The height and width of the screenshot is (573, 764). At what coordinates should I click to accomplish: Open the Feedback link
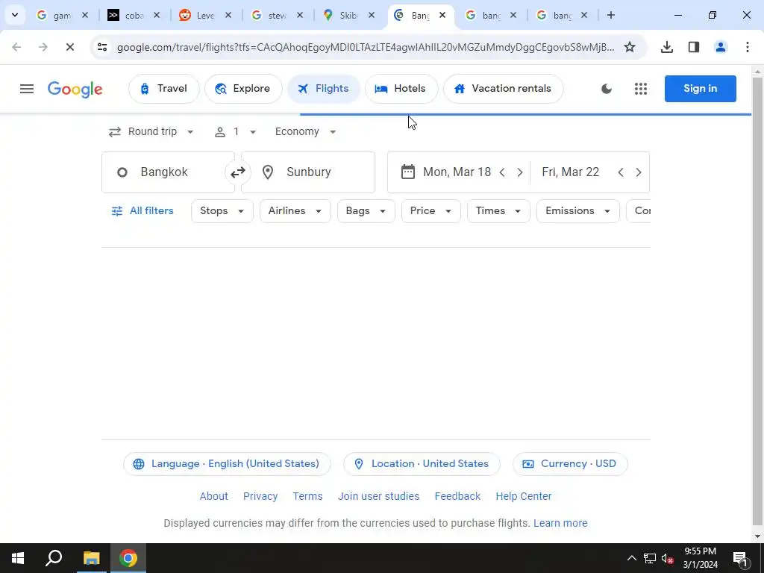(457, 496)
